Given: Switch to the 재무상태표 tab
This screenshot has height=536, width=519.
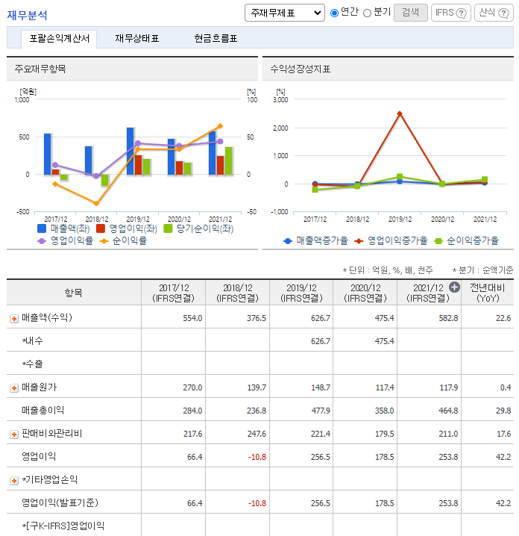Looking at the screenshot, I should 137,38.
